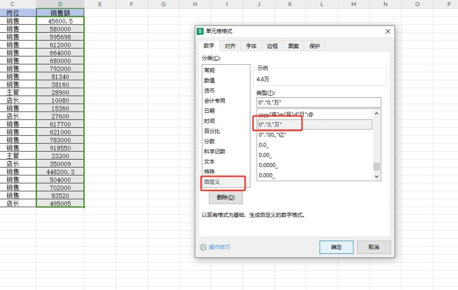Viewport: 458px width, 290px height.
Task: Open the 保护 tab
Action: (314, 46)
